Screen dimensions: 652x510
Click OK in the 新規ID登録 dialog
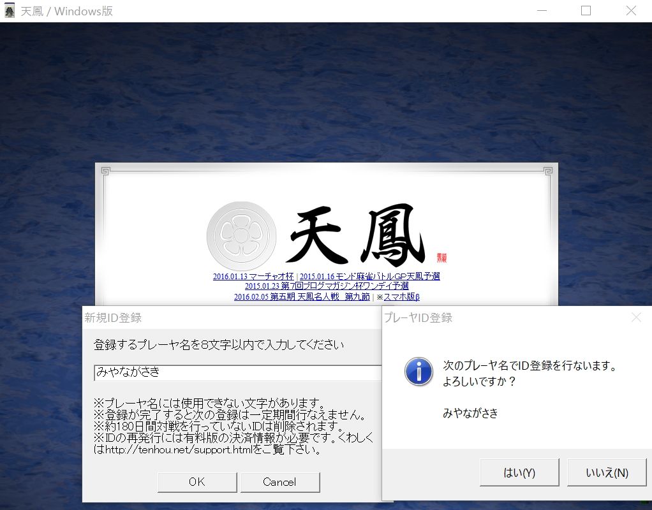(x=197, y=482)
